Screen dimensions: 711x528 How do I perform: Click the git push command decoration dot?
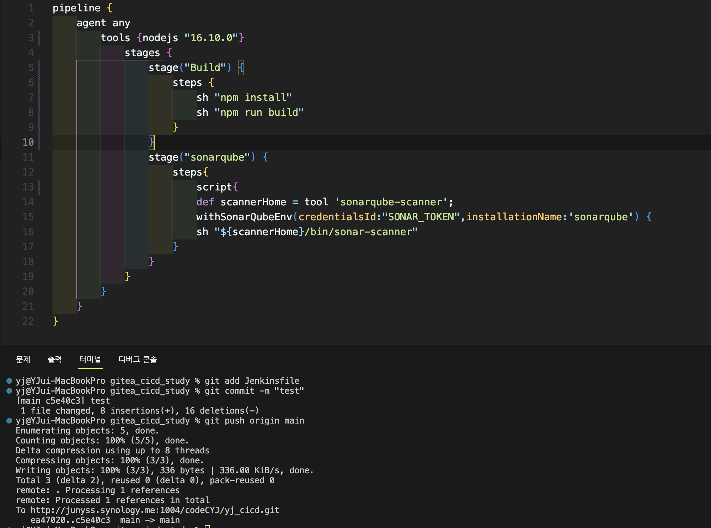tap(9, 421)
